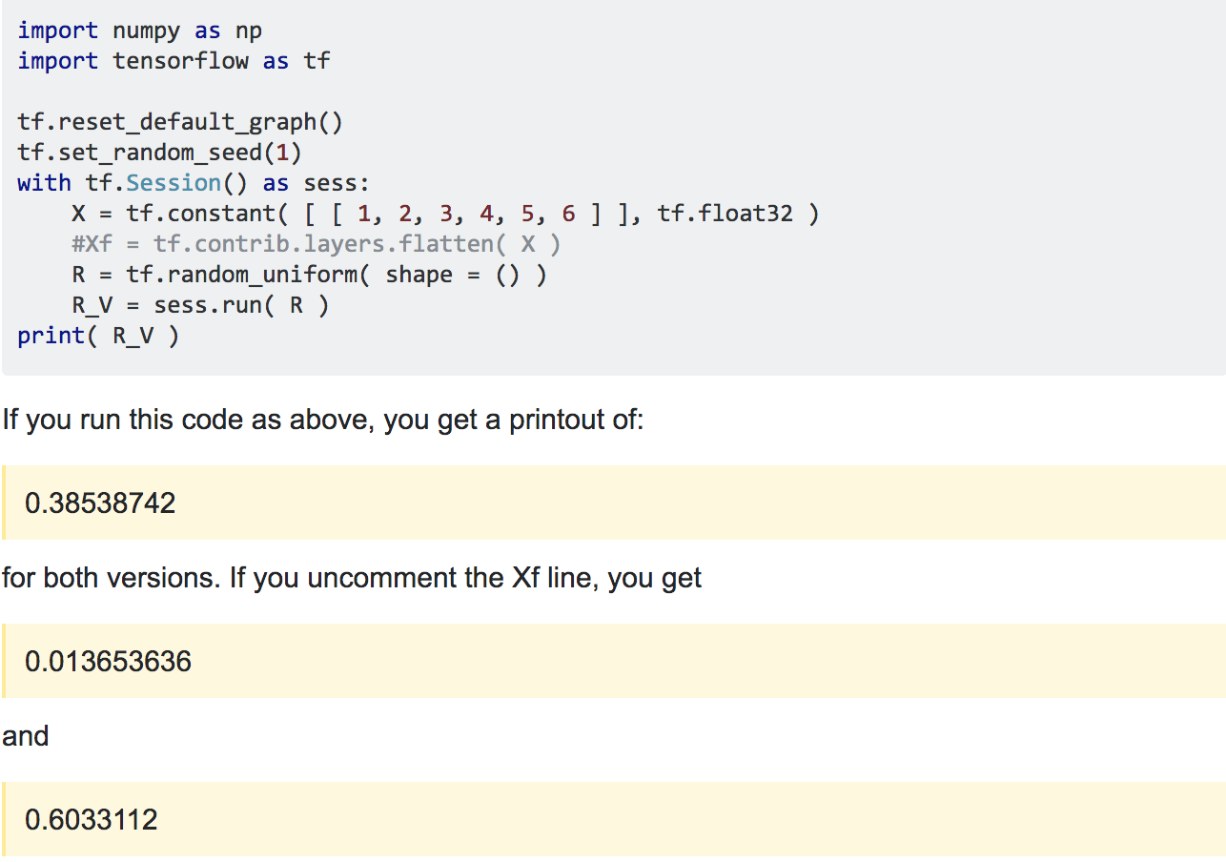1226x862 pixels.
Task: Click the tf.random_uniform line
Action: coord(309,275)
